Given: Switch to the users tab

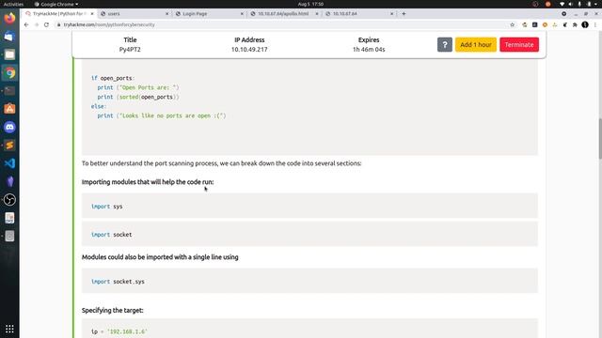Looking at the screenshot, I should (x=135, y=13).
